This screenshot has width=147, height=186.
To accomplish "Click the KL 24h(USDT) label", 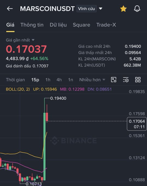I will (92, 65).
